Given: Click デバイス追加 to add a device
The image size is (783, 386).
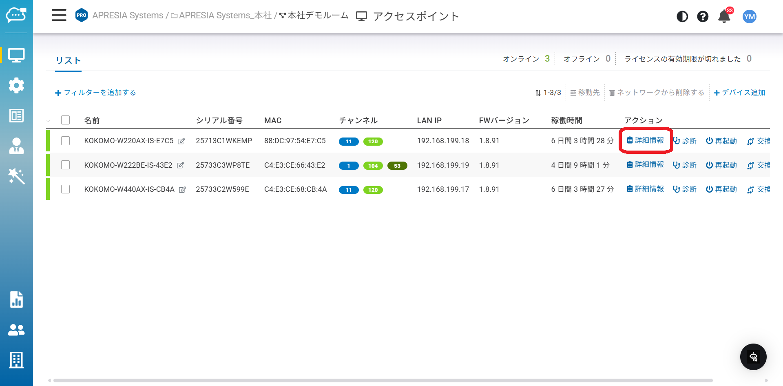Looking at the screenshot, I should pyautogui.click(x=739, y=93).
